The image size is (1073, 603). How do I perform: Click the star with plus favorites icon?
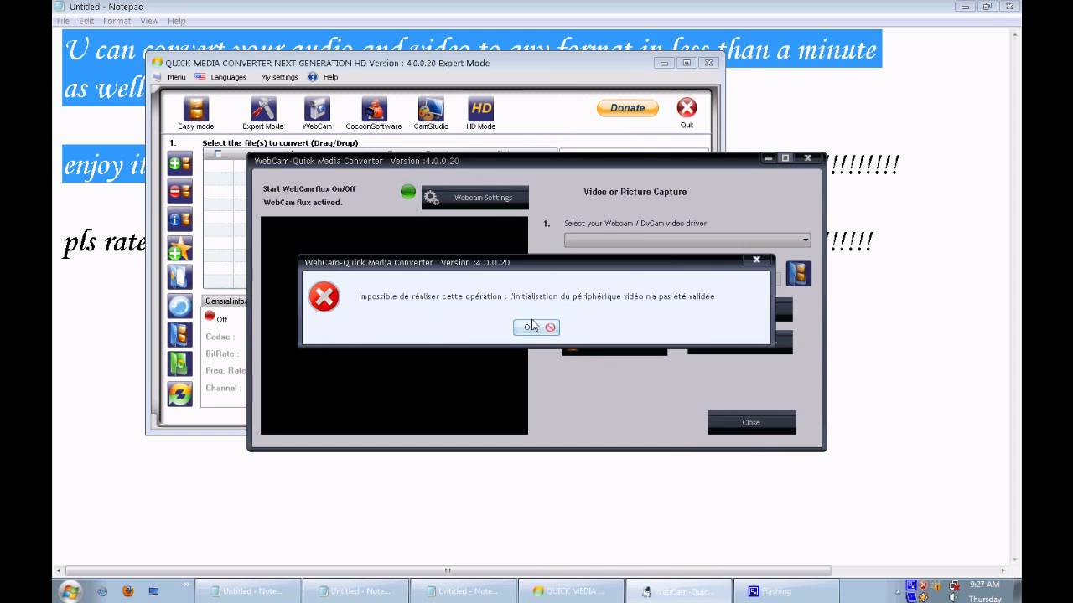coord(179,248)
